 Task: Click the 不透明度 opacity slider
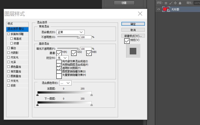[68, 37]
